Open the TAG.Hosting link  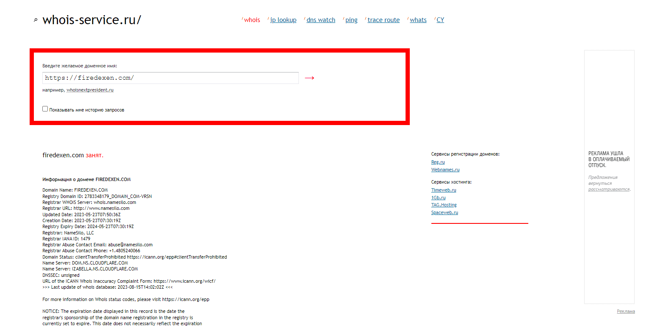point(444,205)
